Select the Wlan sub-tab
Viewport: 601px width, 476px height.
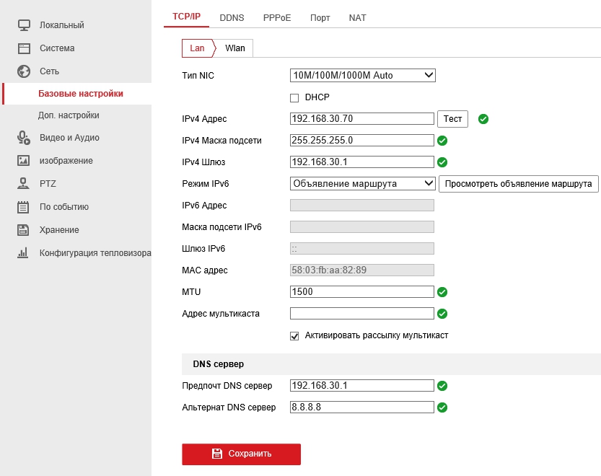click(234, 48)
